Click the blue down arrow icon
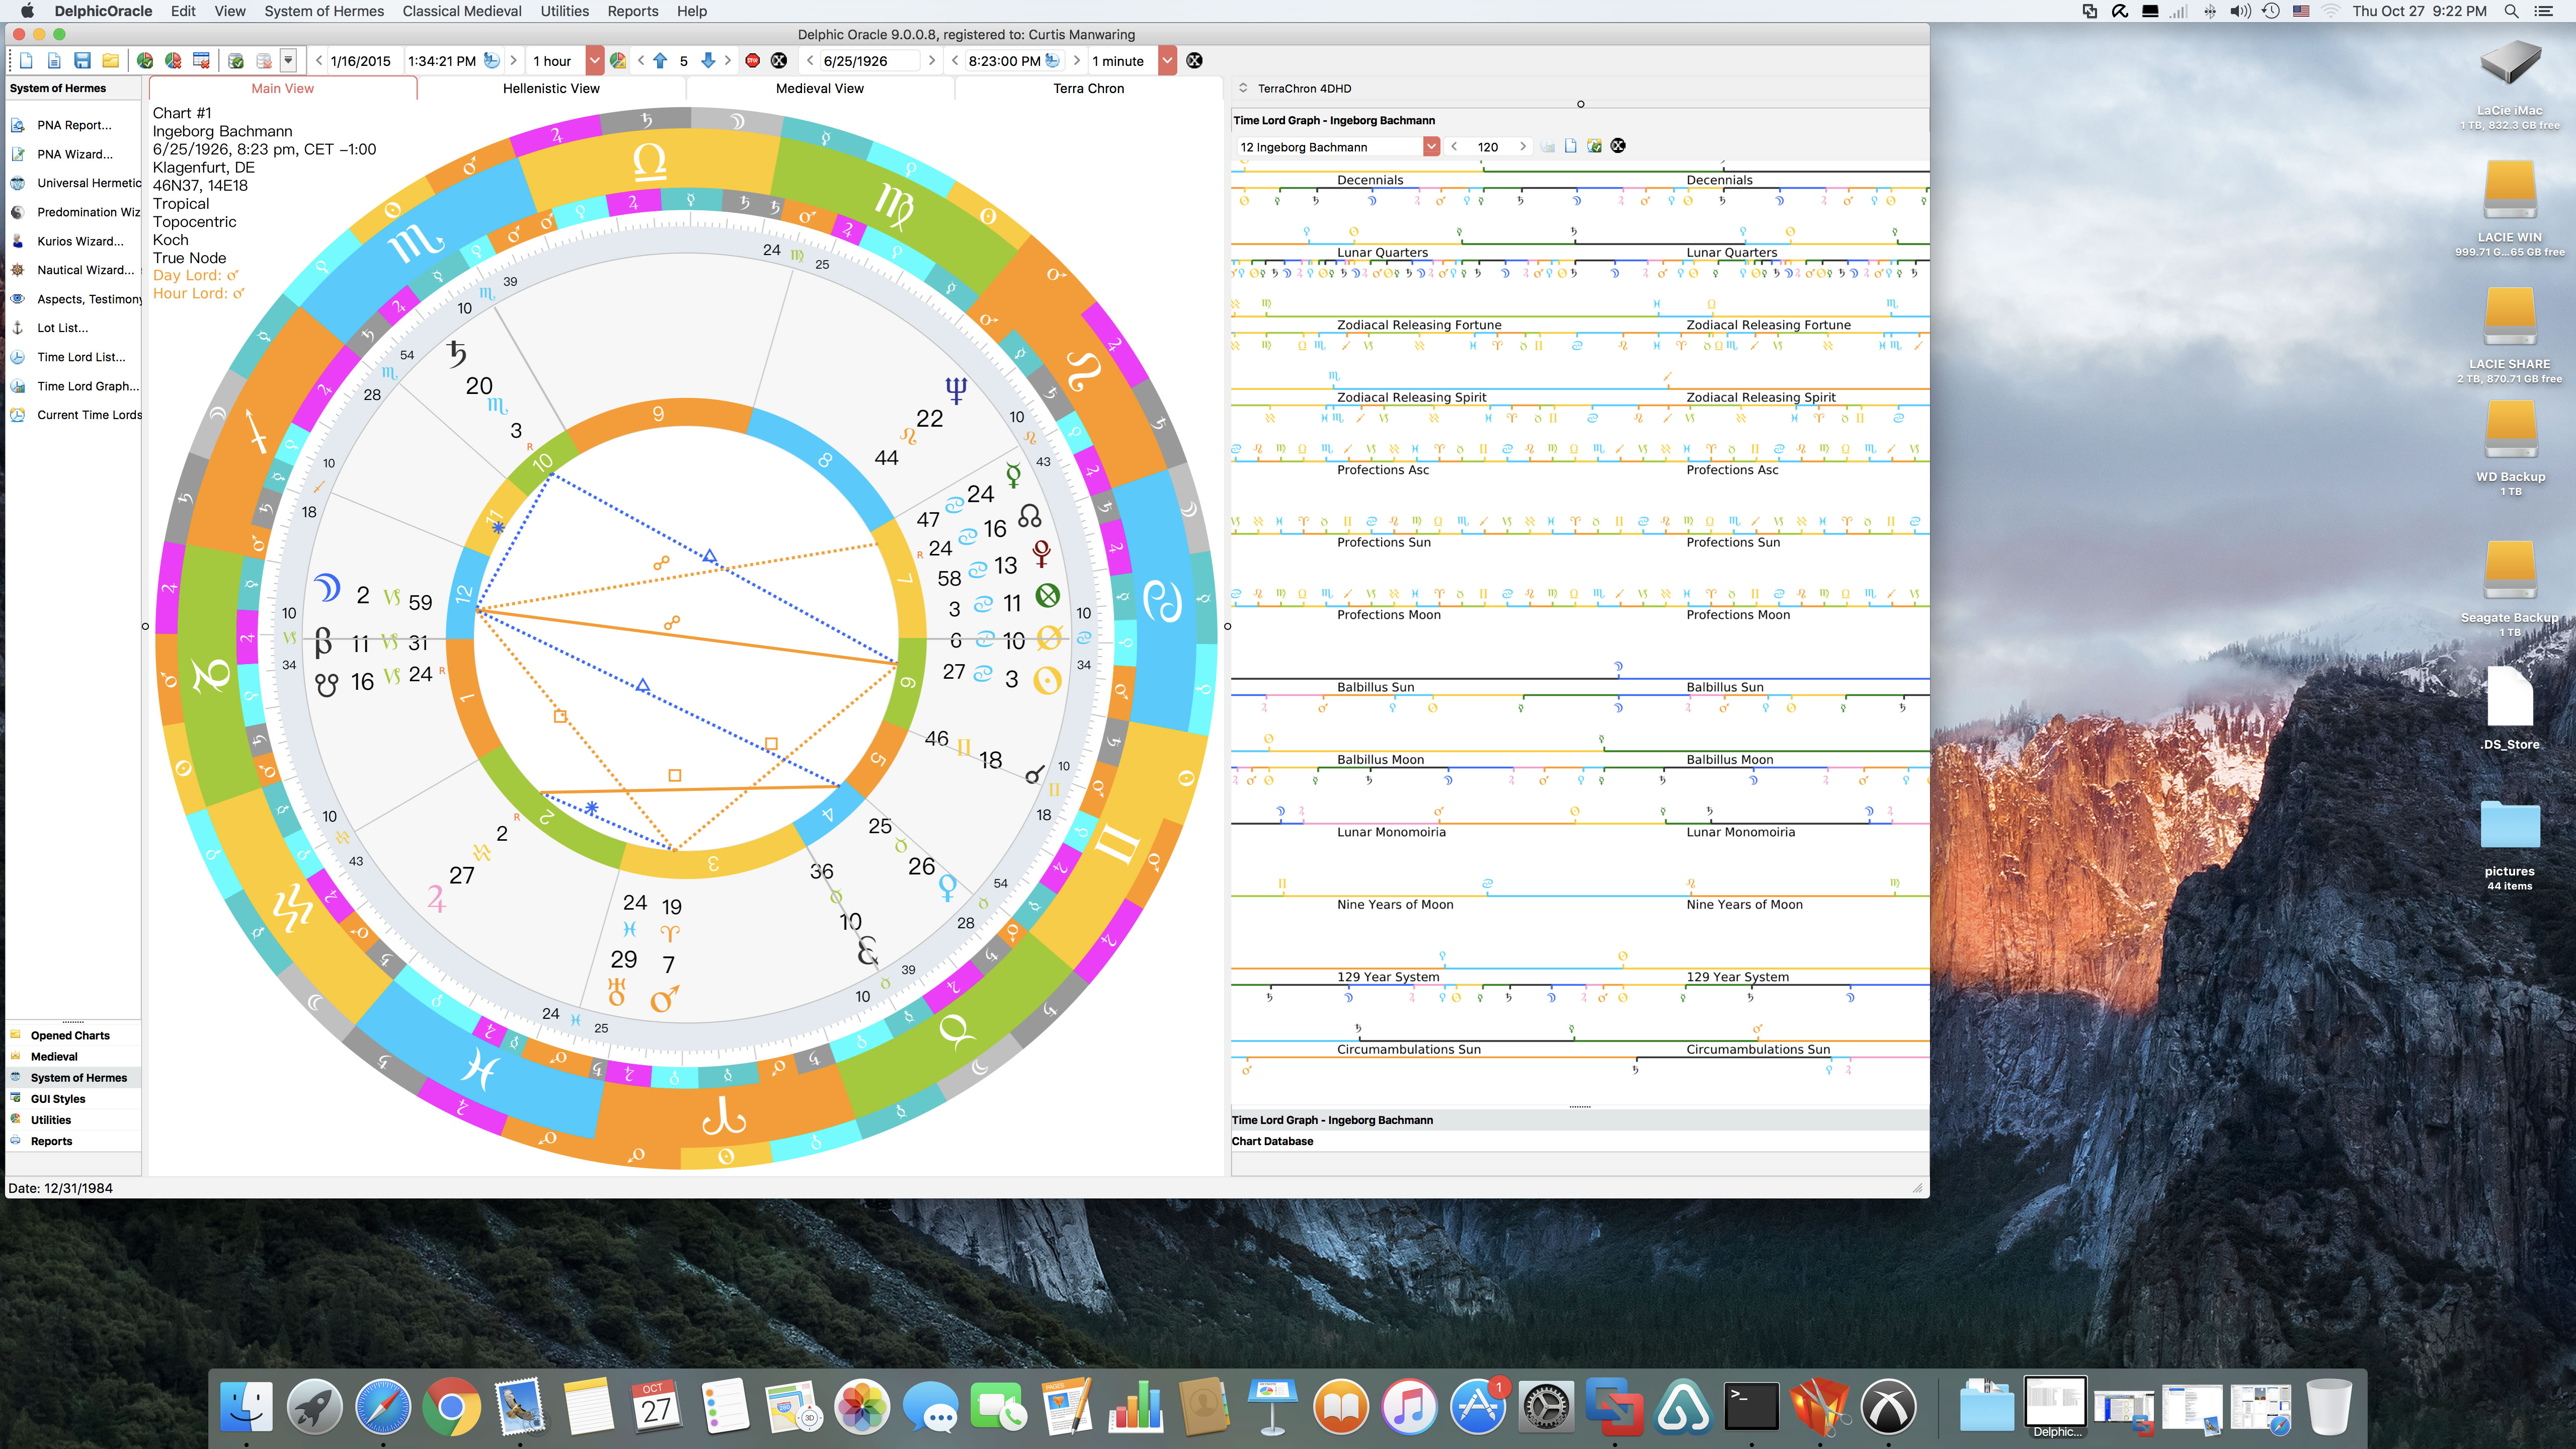The image size is (2576, 1449). pyautogui.click(x=708, y=61)
